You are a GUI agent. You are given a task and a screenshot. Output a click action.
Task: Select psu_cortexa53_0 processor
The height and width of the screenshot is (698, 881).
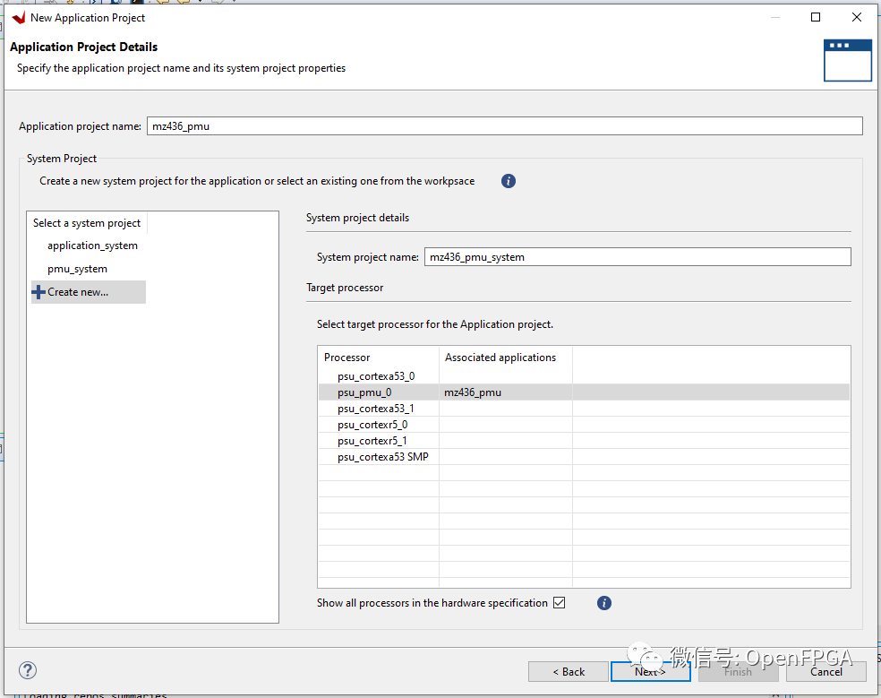coord(376,376)
